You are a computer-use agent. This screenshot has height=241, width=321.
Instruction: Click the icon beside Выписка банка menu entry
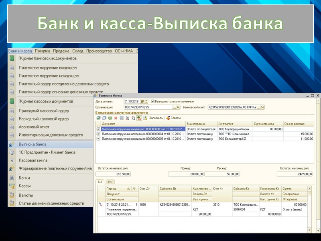tap(12, 144)
